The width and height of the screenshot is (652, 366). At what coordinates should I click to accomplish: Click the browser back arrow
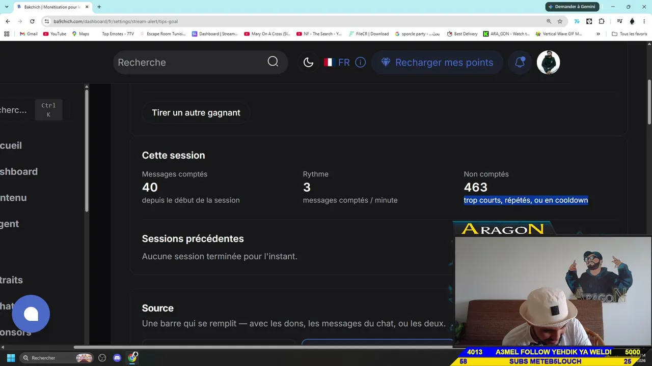pyautogui.click(x=8, y=21)
